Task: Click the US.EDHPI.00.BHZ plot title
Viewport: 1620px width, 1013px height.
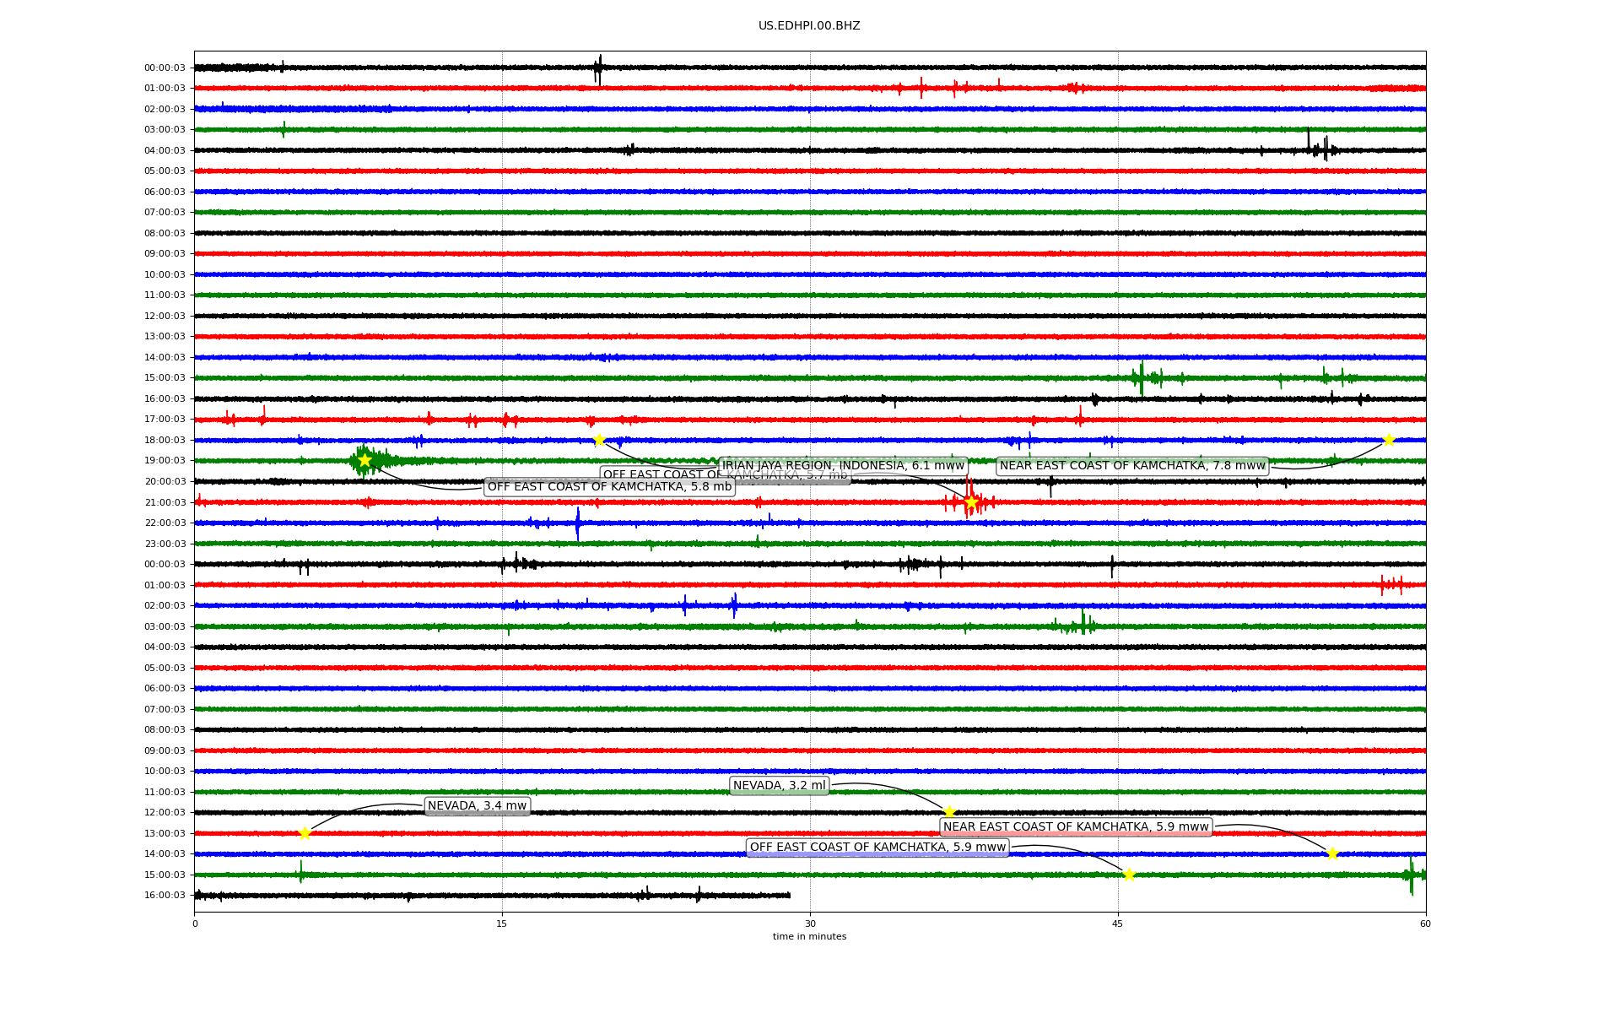Action: tap(809, 26)
